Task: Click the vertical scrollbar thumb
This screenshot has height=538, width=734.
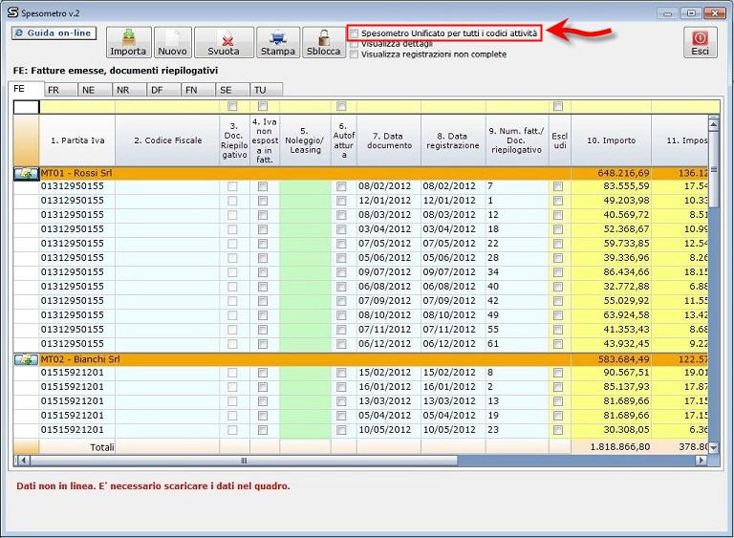Action: click(714, 171)
